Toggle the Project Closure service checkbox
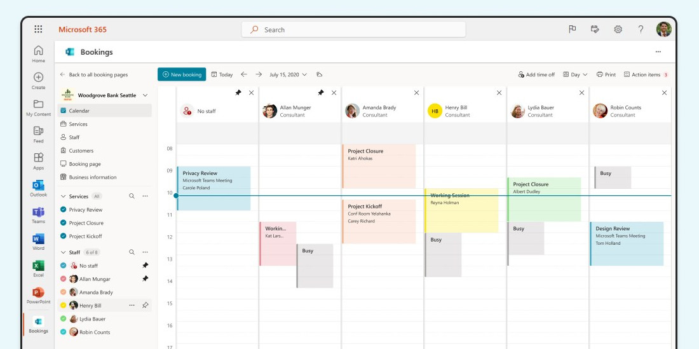The image size is (699, 349). [63, 223]
